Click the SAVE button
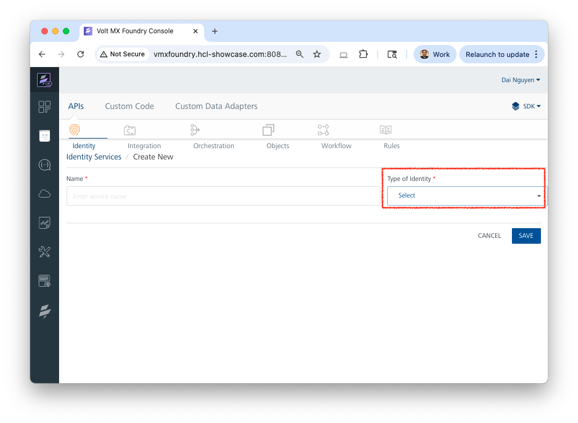 [x=526, y=236]
